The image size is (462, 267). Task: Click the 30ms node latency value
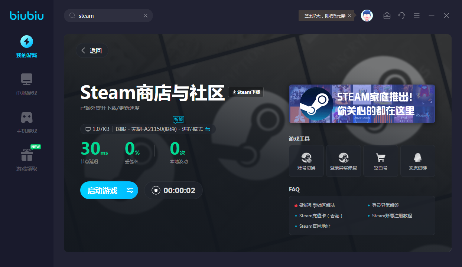pos(94,149)
